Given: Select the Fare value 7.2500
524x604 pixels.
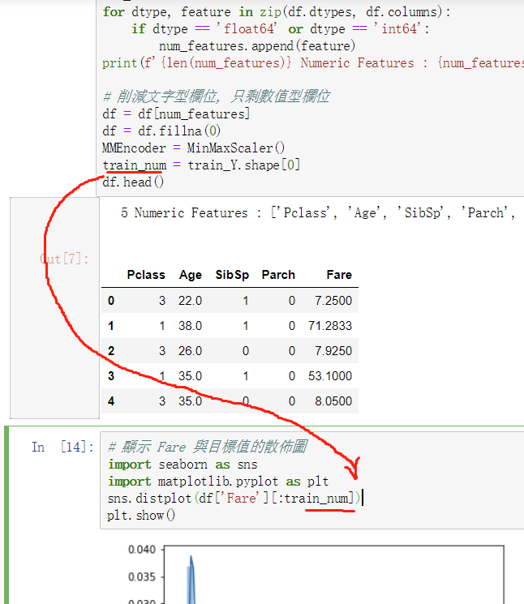Looking at the screenshot, I should (333, 301).
